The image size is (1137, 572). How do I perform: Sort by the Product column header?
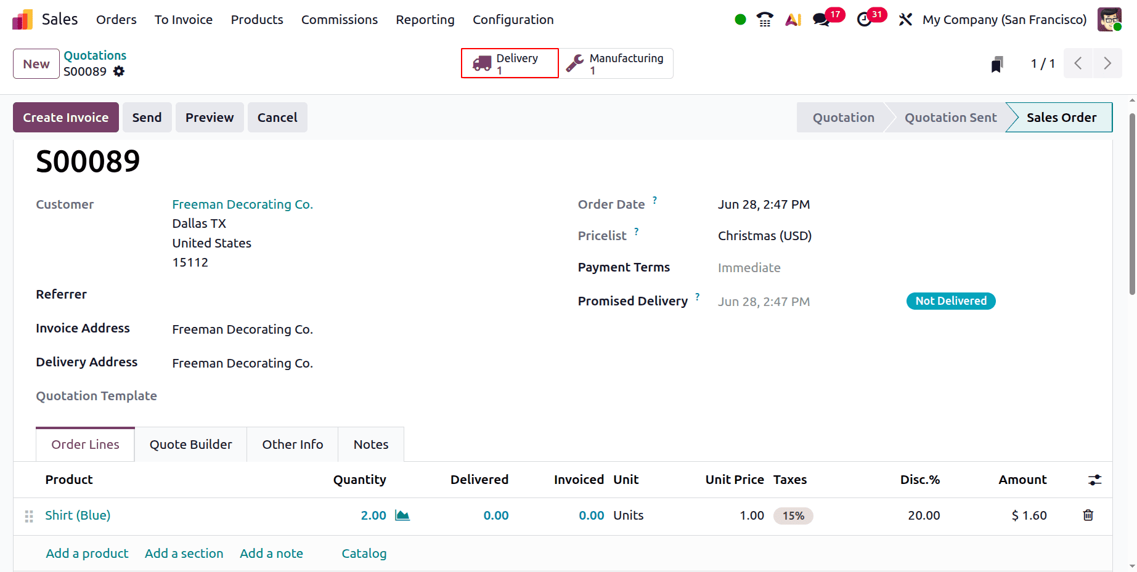coord(69,480)
